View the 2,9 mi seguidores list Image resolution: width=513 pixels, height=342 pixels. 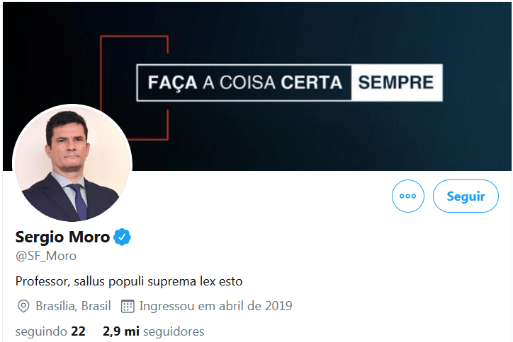tap(153, 331)
